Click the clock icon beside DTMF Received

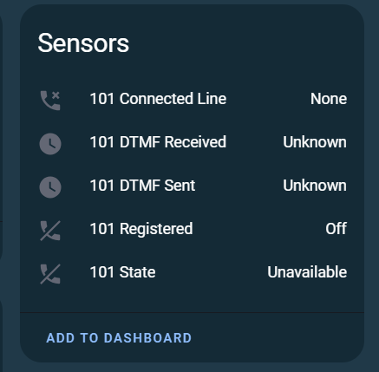tap(50, 144)
